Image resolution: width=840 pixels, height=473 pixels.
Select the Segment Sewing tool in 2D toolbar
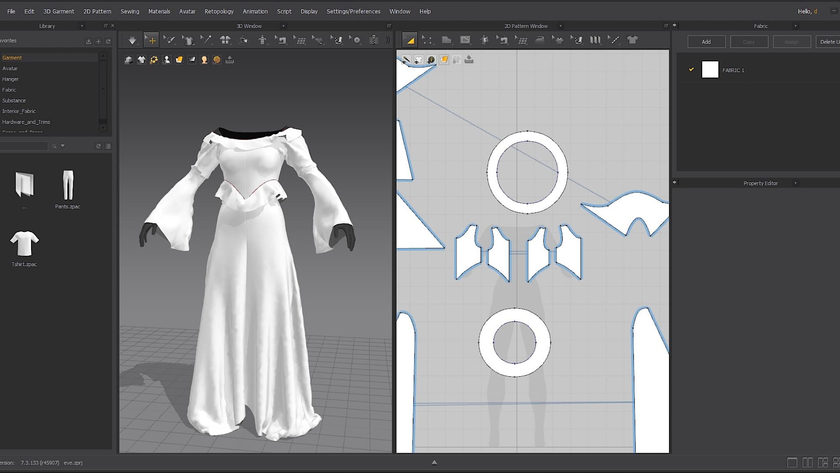point(502,40)
